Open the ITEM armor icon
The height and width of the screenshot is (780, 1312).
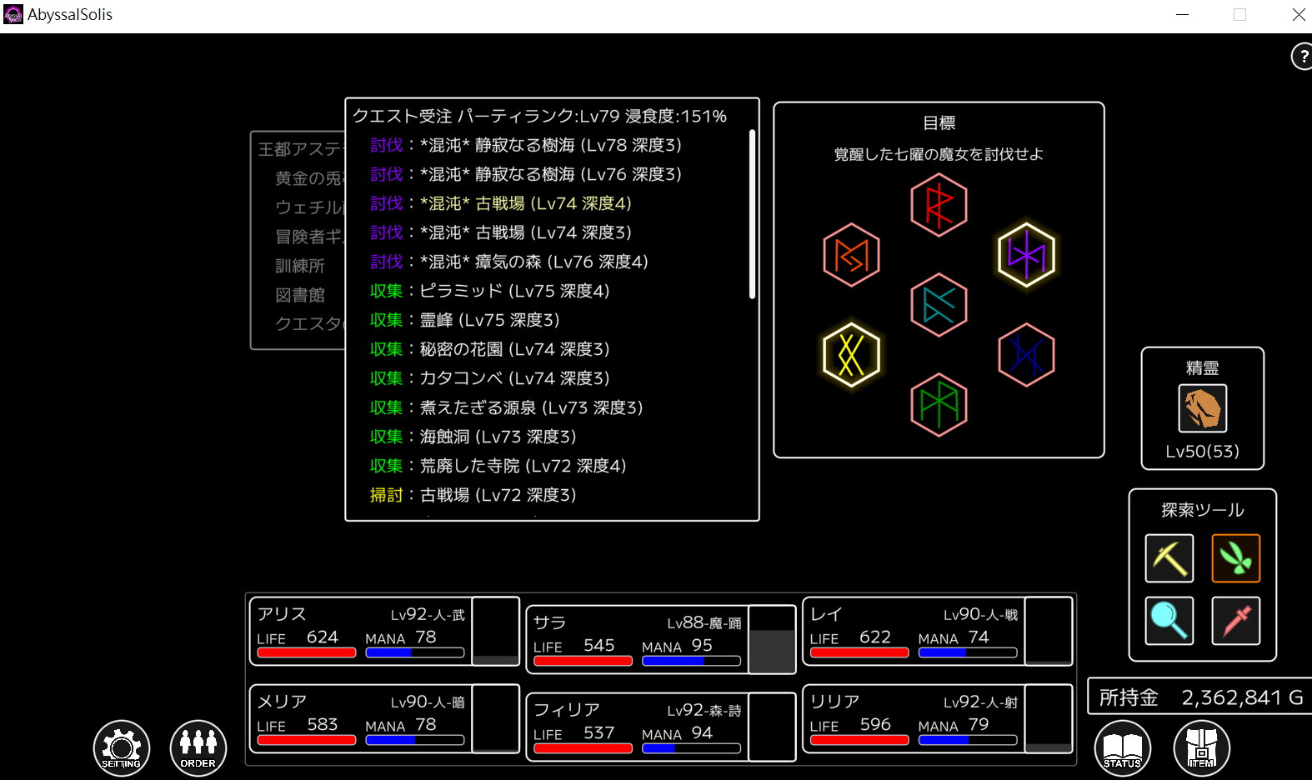pyautogui.click(x=1202, y=747)
